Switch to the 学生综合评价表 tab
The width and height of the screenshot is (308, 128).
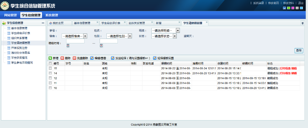coord(113,23)
